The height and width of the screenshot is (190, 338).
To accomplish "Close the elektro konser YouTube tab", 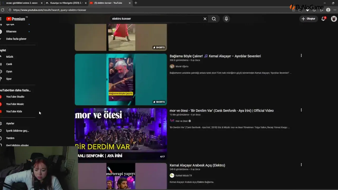I will coord(130,3).
